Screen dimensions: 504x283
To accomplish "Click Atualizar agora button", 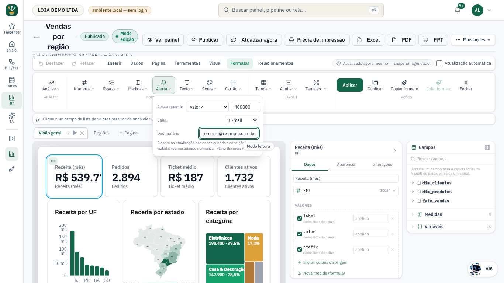I will [x=254, y=40].
